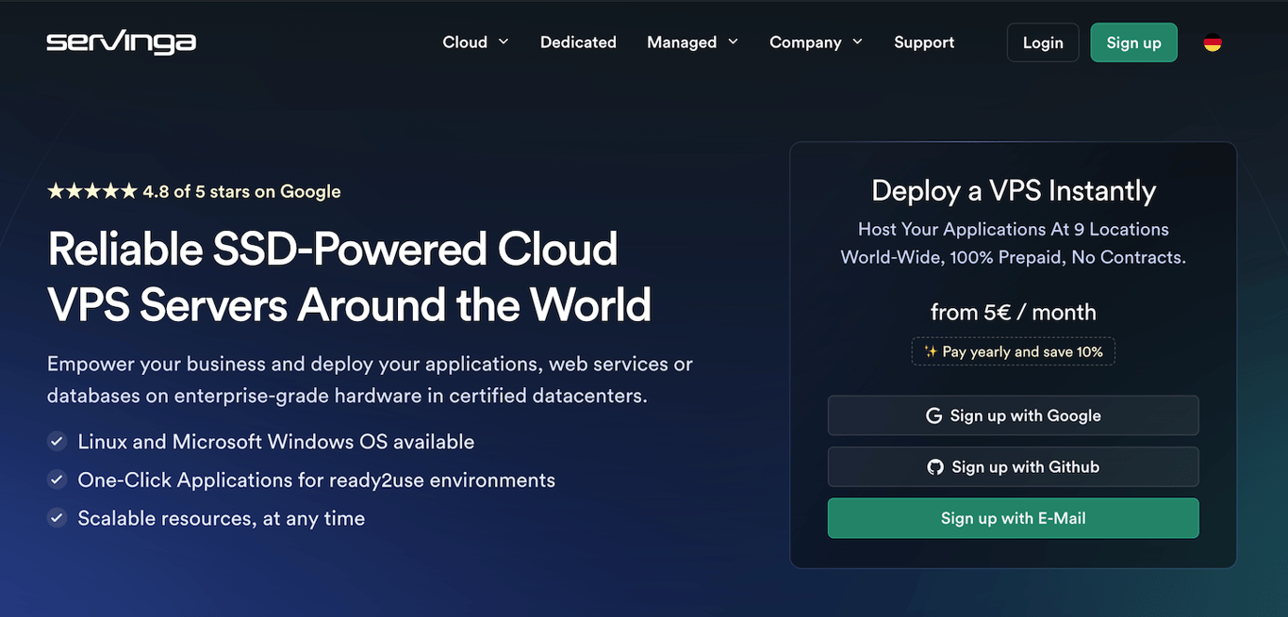Image resolution: width=1288 pixels, height=617 pixels.
Task: Click the German flag language icon
Action: 1212,41
